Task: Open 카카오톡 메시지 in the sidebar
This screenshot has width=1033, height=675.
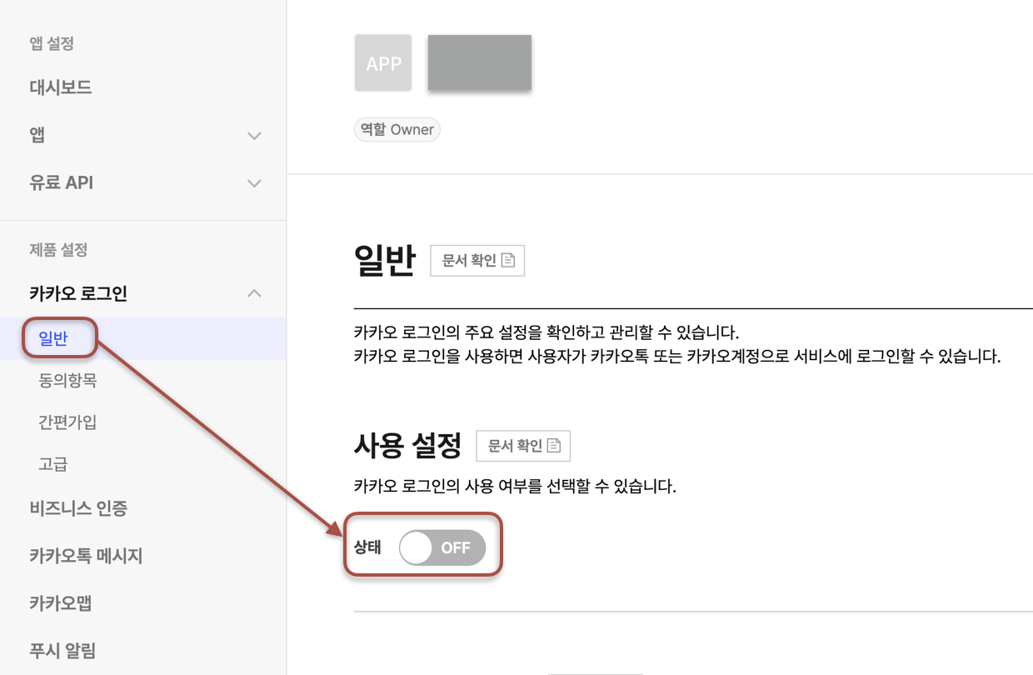Action: [86, 556]
